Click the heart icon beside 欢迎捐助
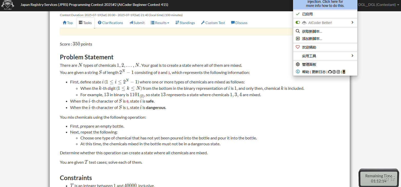Image resolution: width=401 pixels, height=187 pixels. pos(298,47)
